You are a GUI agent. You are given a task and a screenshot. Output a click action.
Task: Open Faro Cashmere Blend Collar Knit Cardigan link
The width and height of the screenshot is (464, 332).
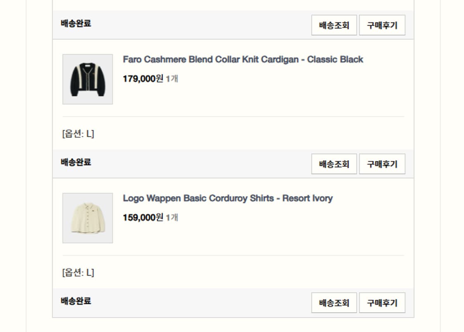pyautogui.click(x=243, y=59)
